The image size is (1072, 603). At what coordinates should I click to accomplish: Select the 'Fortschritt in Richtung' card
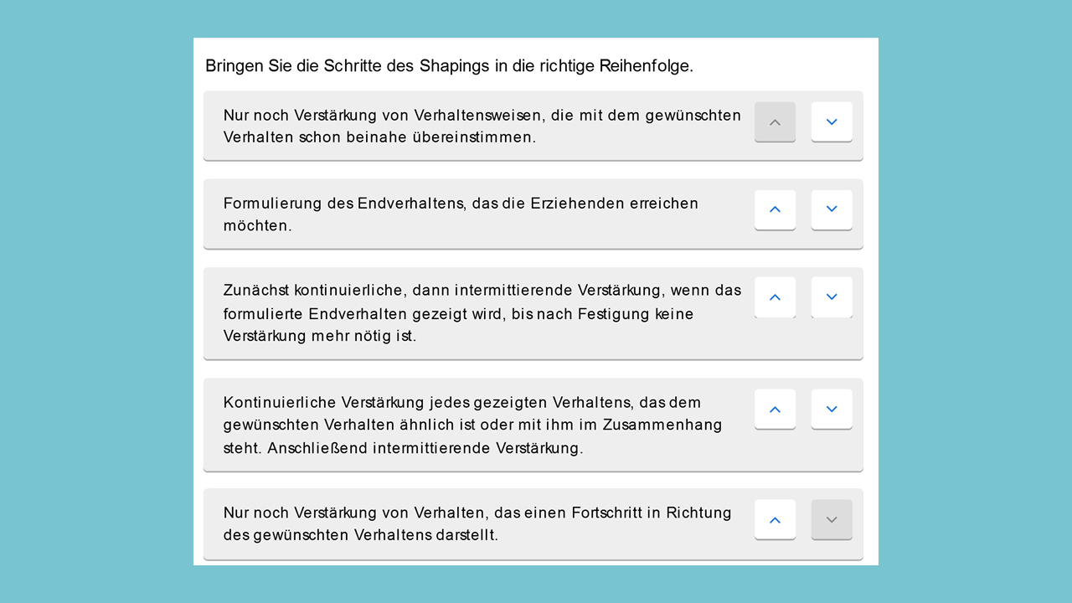tap(482, 523)
